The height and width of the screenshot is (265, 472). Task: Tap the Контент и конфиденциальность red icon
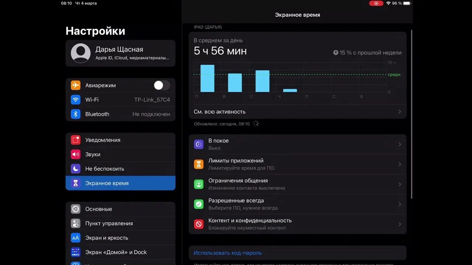point(199,224)
